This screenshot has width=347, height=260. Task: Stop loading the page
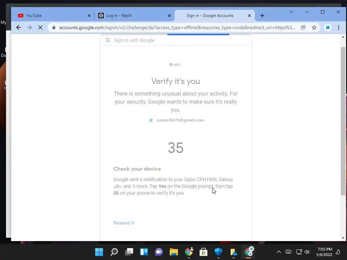[40, 27]
